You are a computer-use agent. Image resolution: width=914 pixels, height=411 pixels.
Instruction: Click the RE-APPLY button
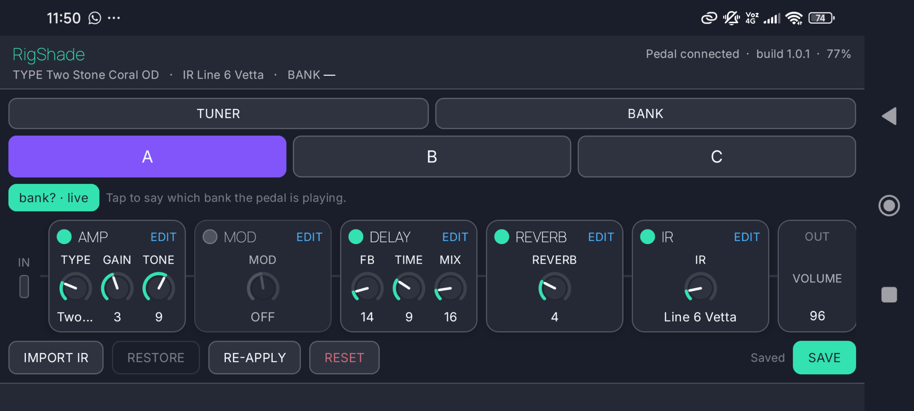pyautogui.click(x=254, y=357)
